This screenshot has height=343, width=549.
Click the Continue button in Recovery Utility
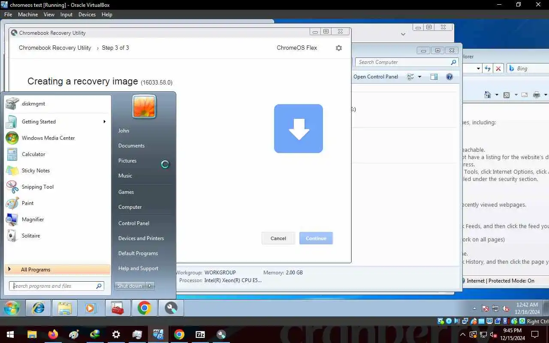coord(316,238)
